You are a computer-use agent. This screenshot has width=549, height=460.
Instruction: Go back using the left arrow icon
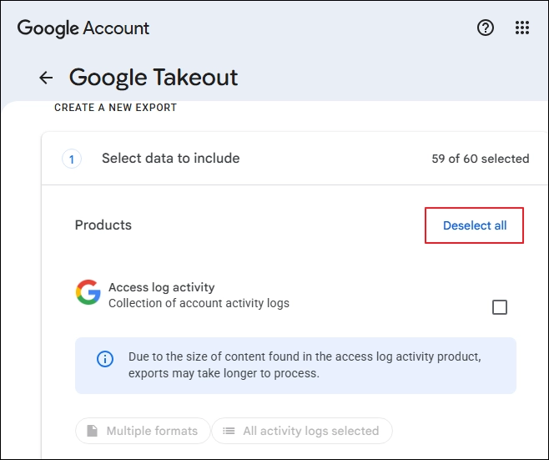coord(46,78)
